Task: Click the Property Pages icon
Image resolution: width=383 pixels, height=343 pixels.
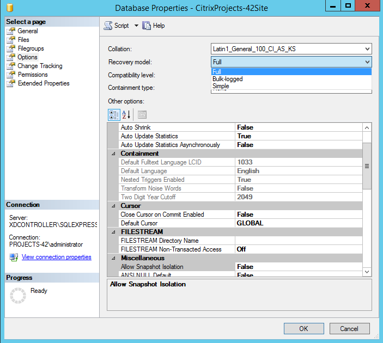Action: coord(142,115)
